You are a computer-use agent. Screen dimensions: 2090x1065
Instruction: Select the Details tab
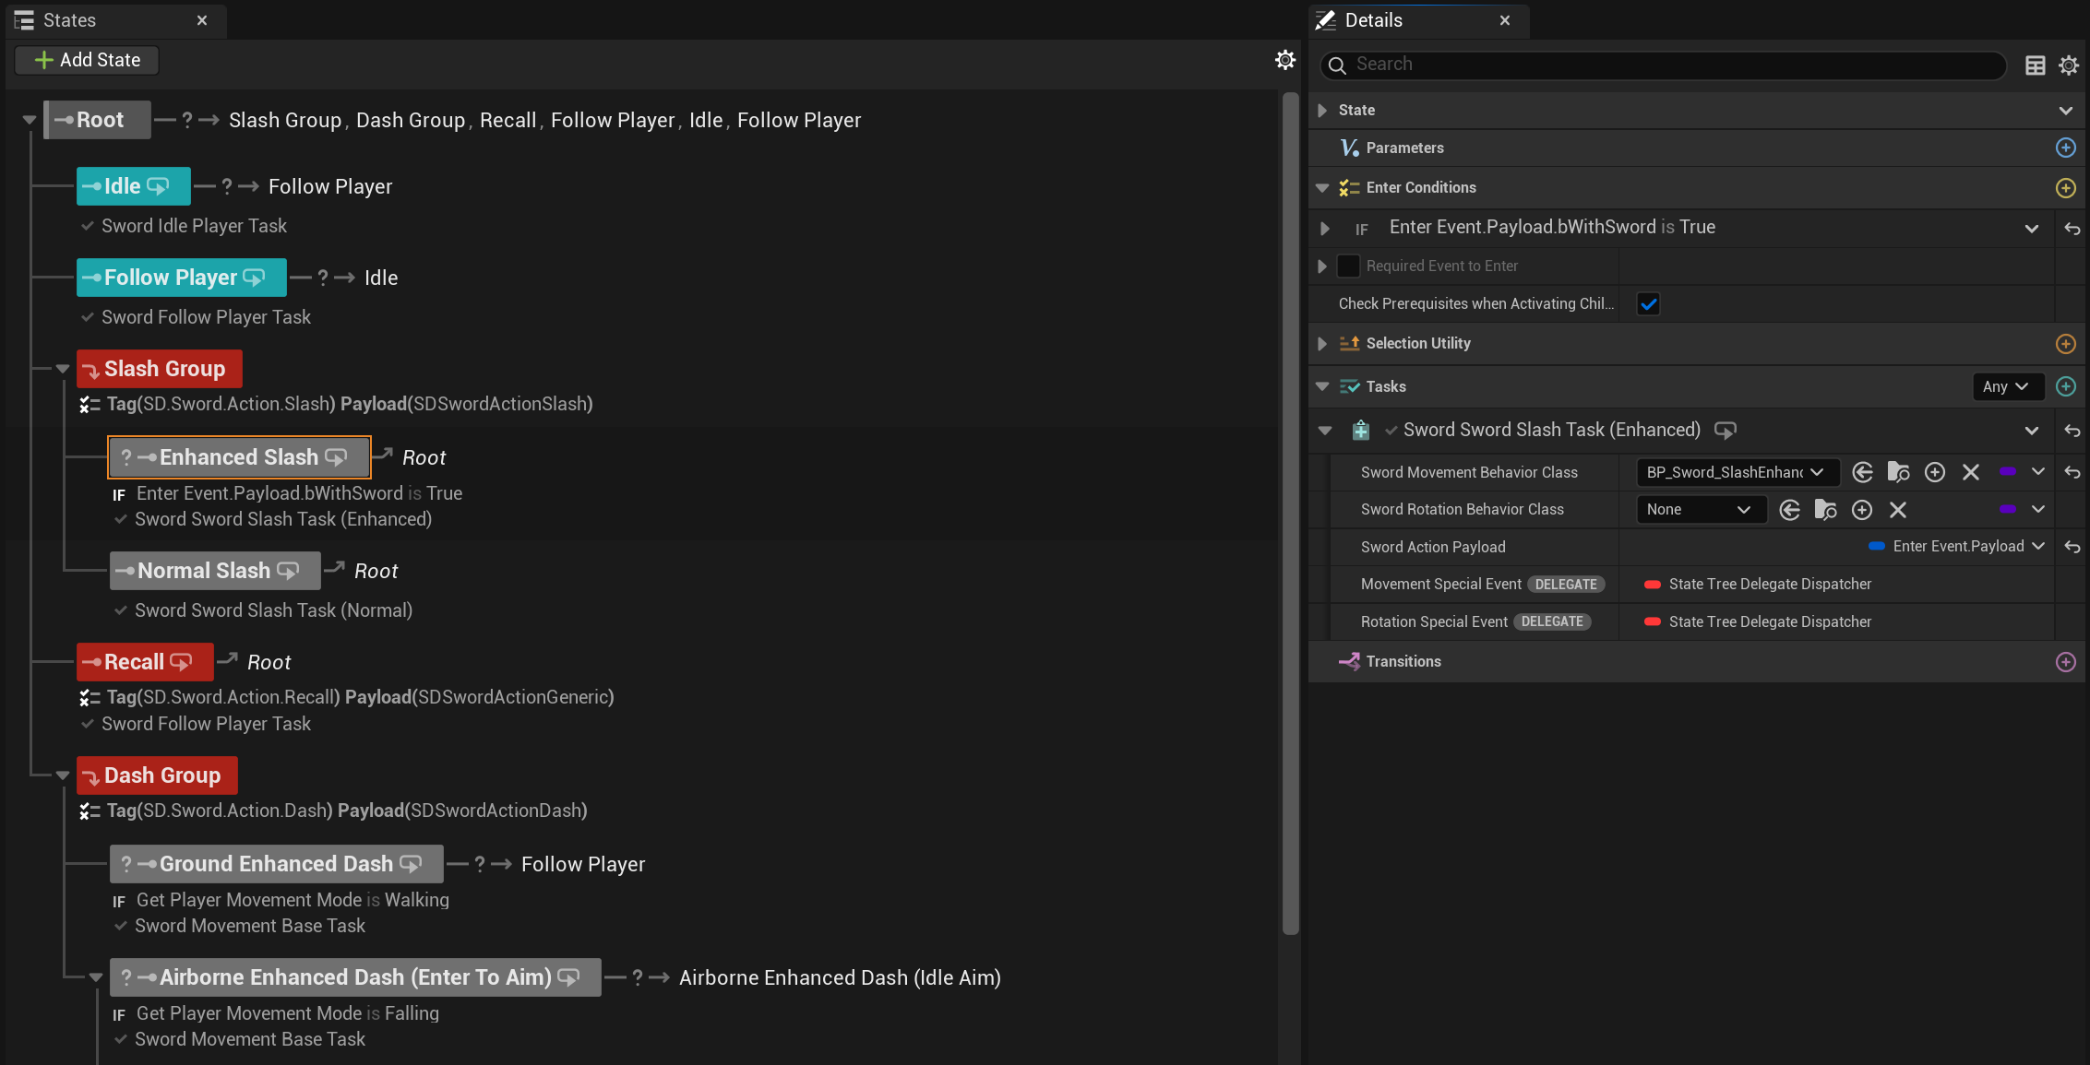[x=1373, y=20]
